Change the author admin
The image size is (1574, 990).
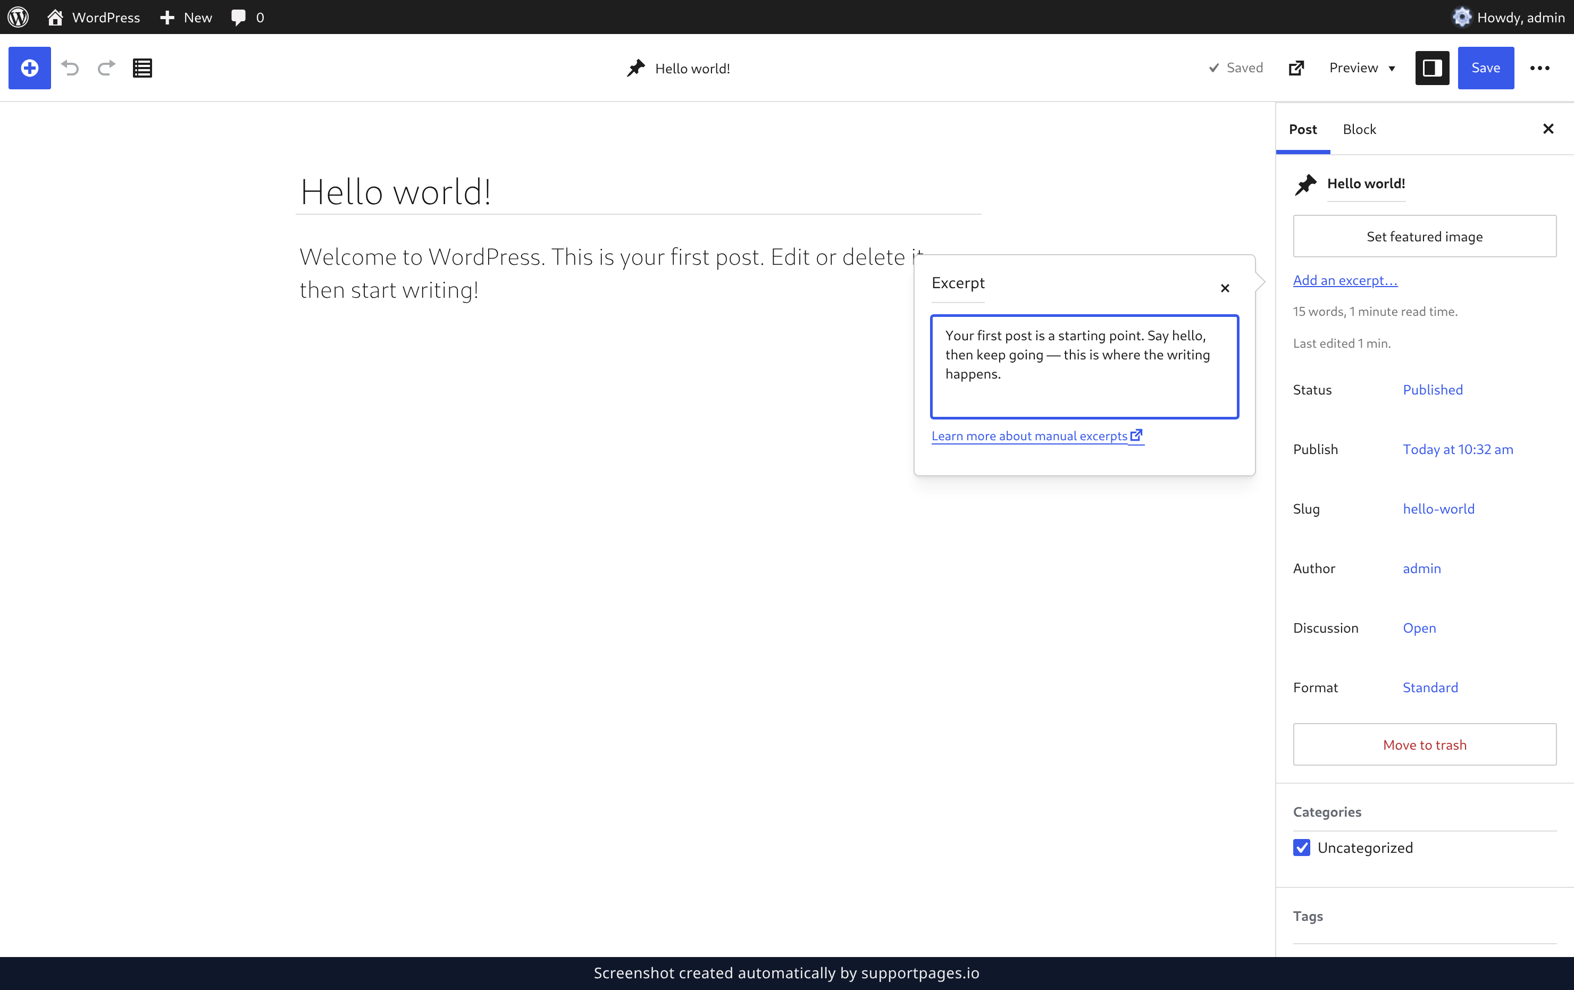[1422, 568]
